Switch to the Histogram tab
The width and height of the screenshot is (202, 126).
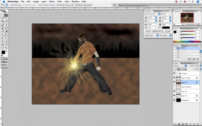(190, 11)
